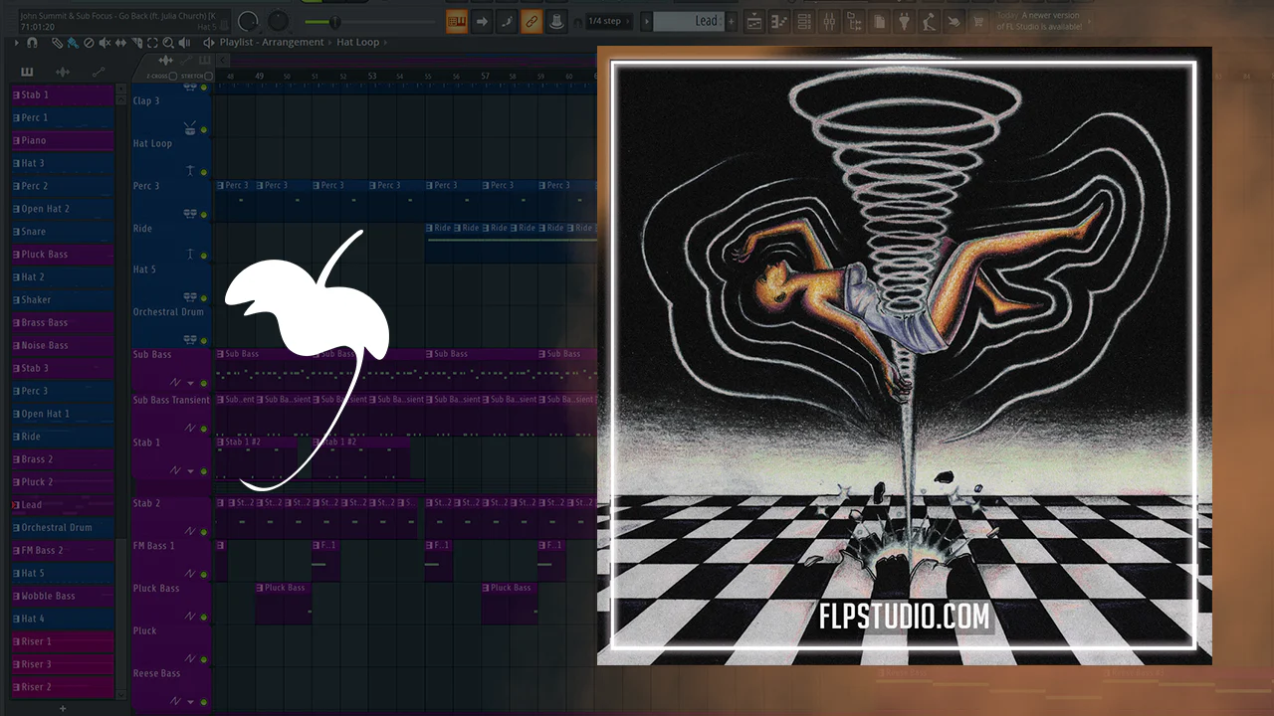This screenshot has width=1274, height=716.
Task: Show patterns tab in the picker panel
Action: 26,72
